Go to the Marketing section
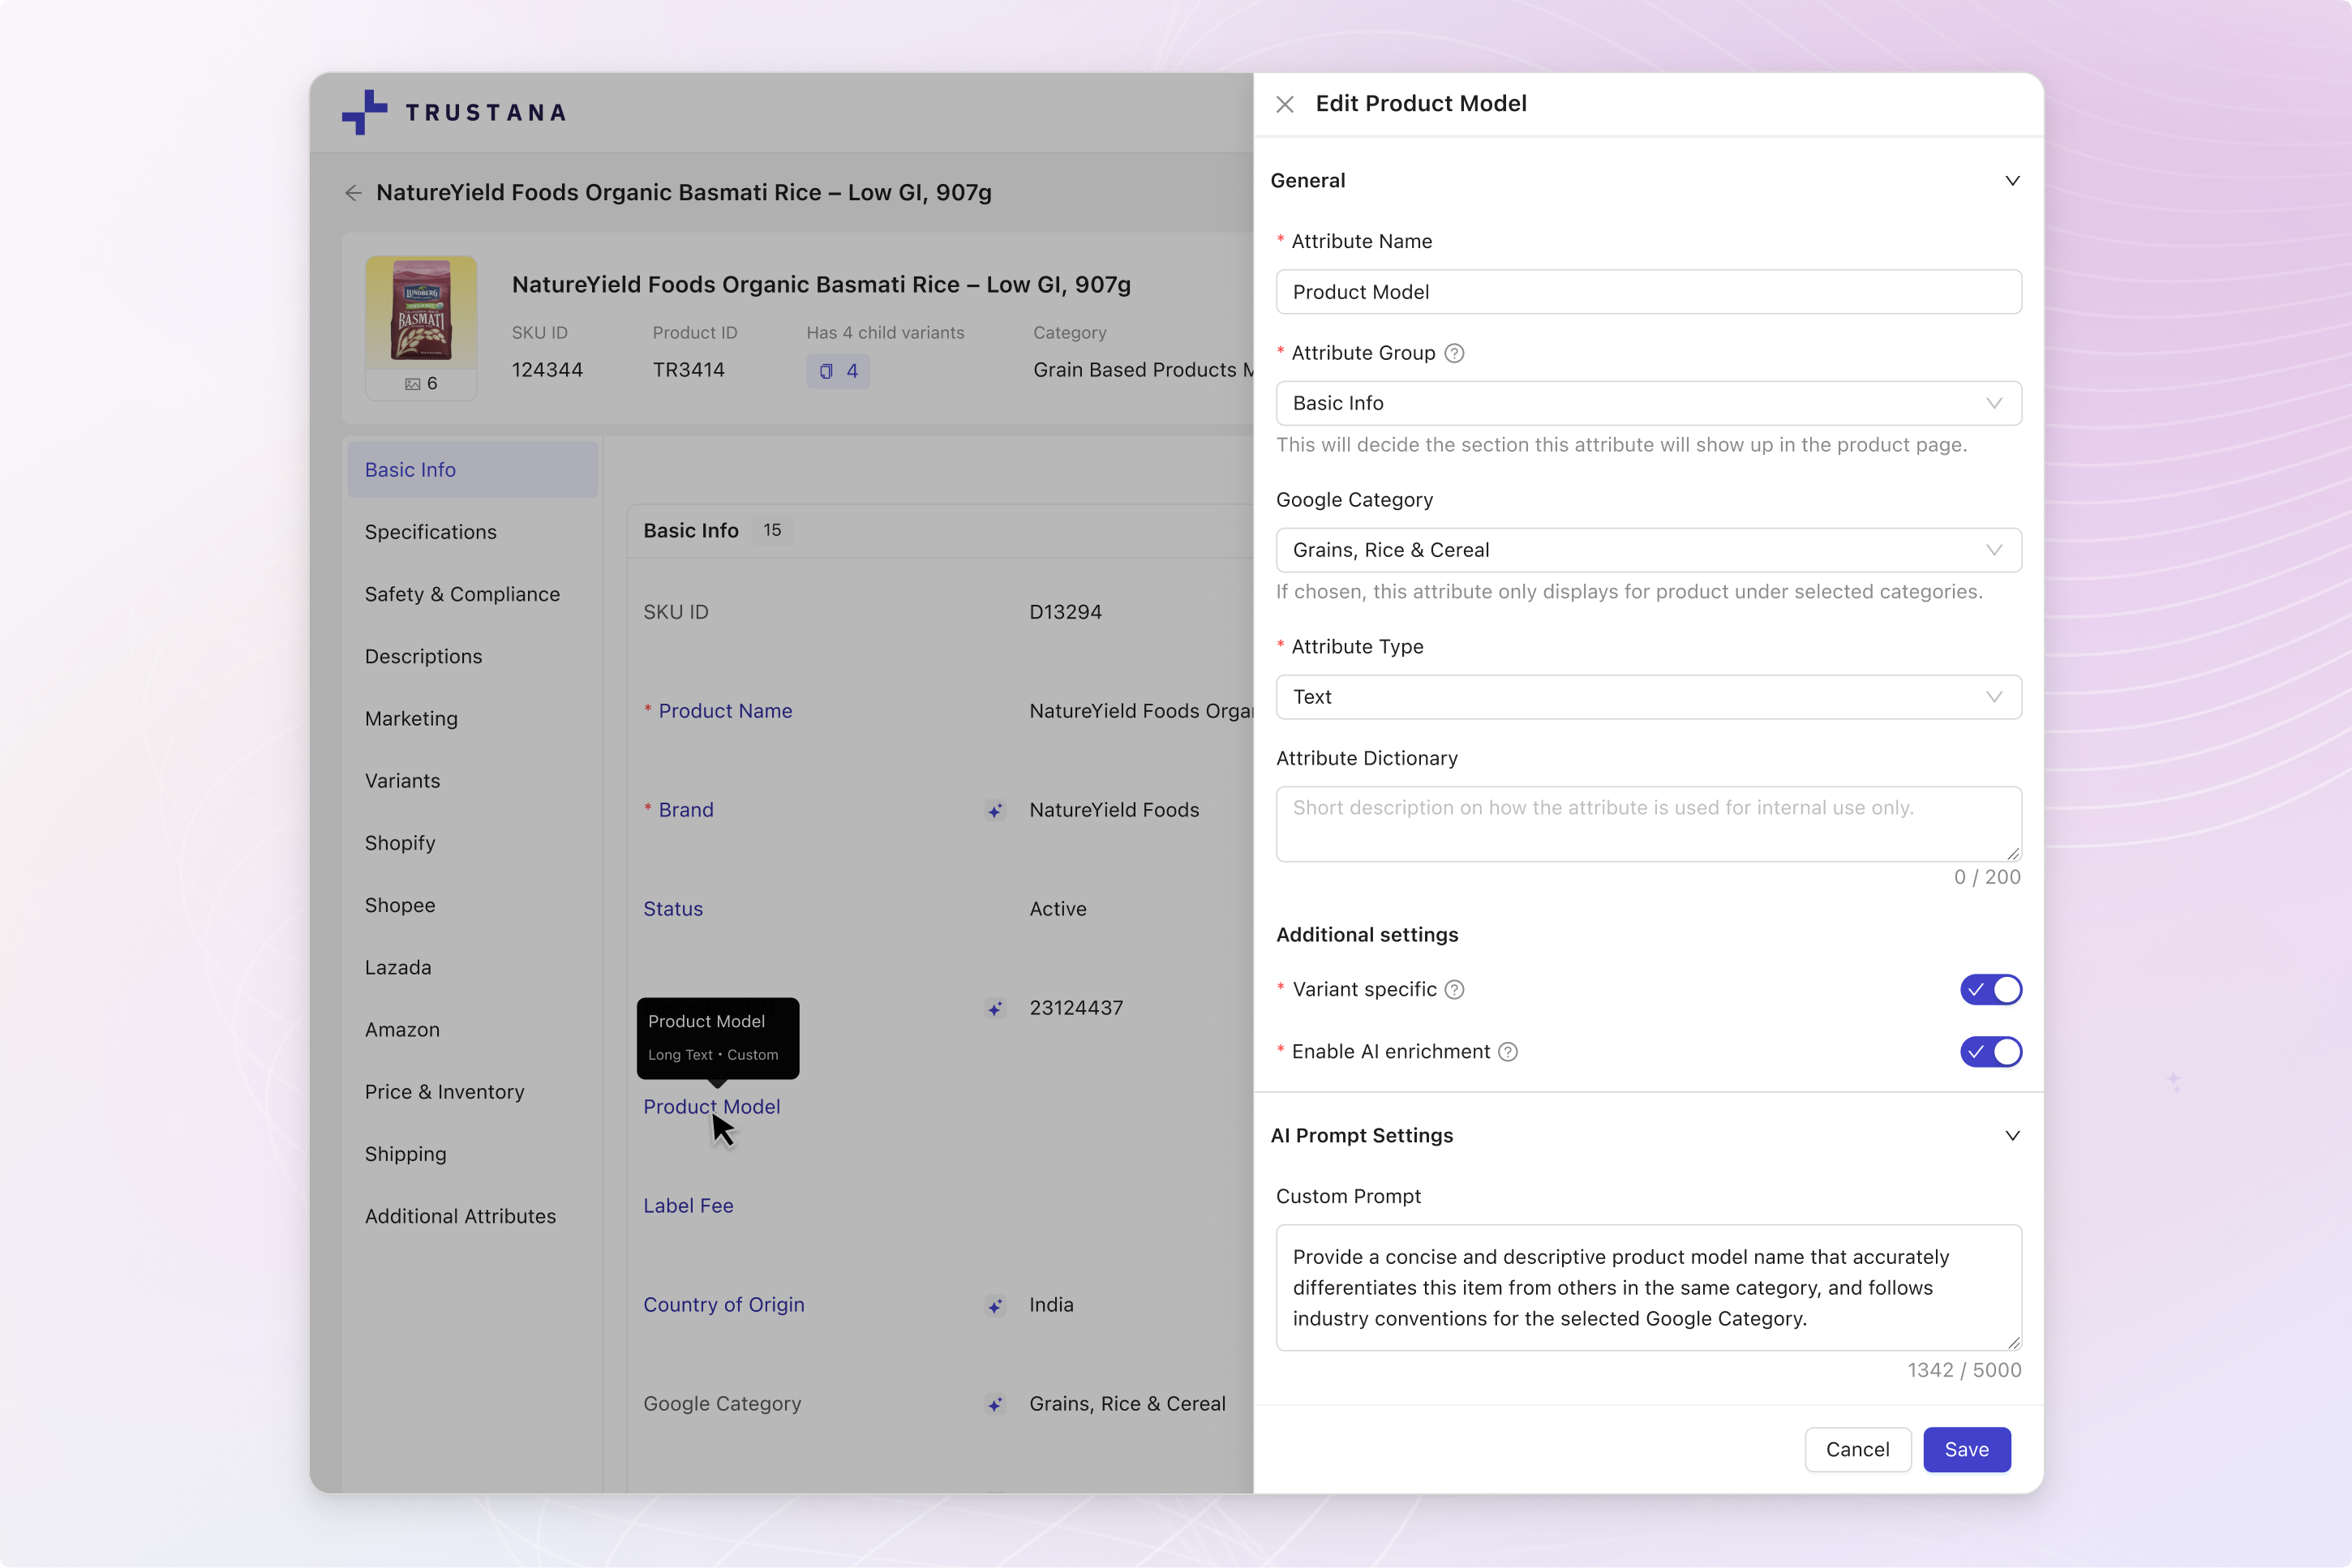The width and height of the screenshot is (2352, 1568). [411, 718]
